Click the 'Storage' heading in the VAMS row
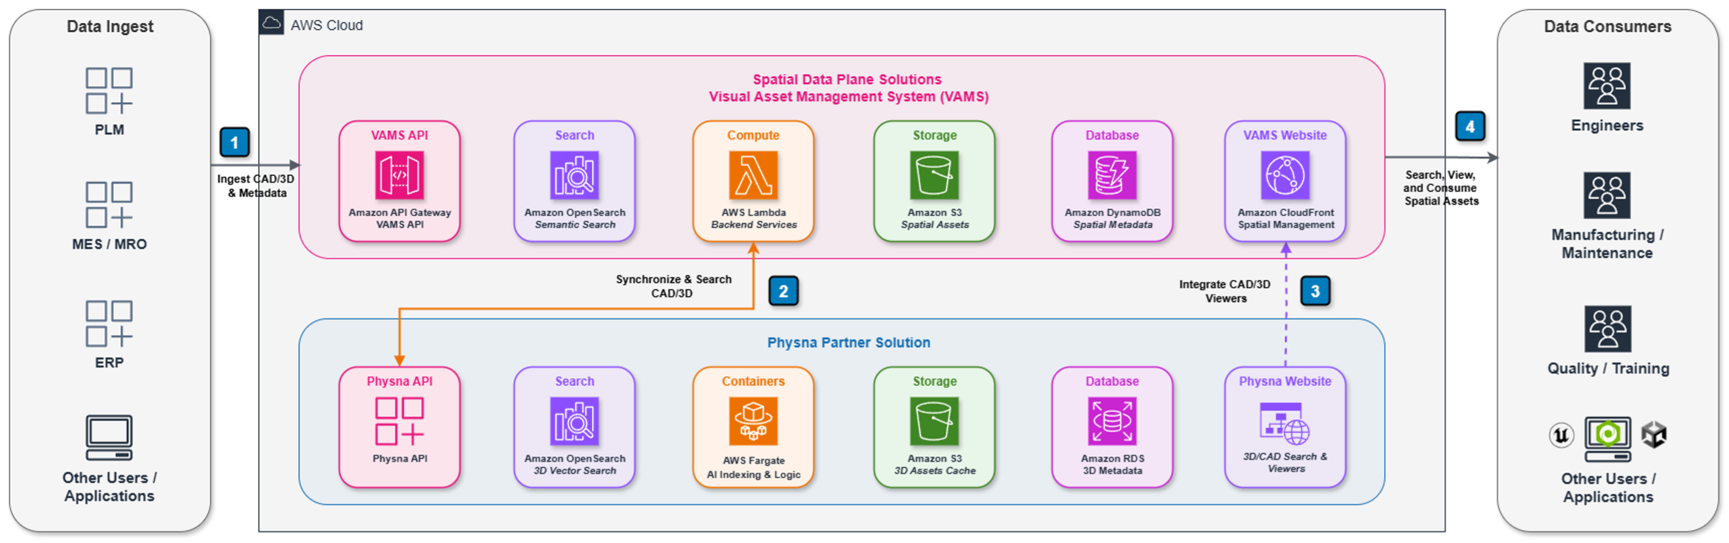 coord(934,135)
